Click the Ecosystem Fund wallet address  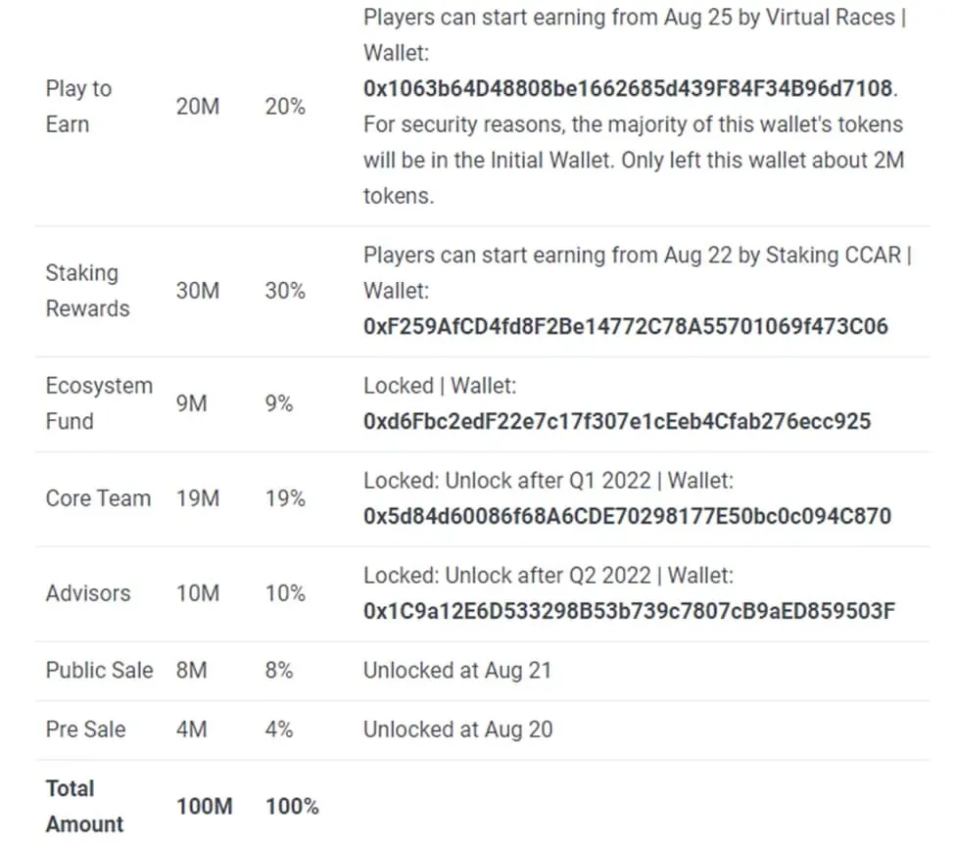click(617, 422)
